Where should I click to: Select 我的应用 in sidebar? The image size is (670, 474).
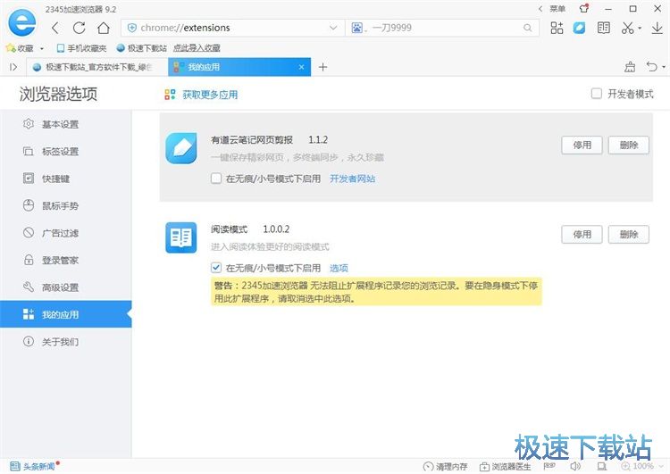tap(66, 314)
